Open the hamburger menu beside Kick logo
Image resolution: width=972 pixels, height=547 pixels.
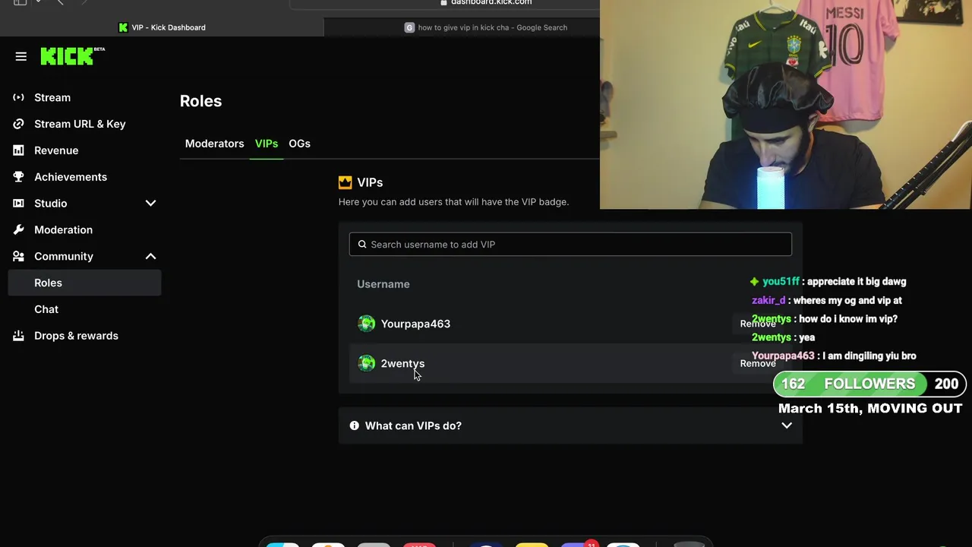21,56
